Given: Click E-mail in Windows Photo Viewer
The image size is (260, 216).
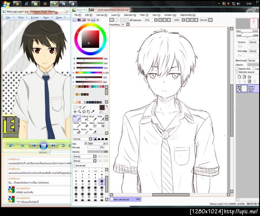Looking at the screenshot, I should coord(34,17).
